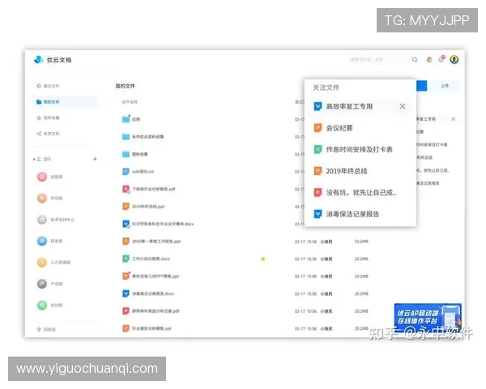Open the 产品部 team
Image resolution: width=486 pixels, height=389 pixels.
click(x=50, y=284)
